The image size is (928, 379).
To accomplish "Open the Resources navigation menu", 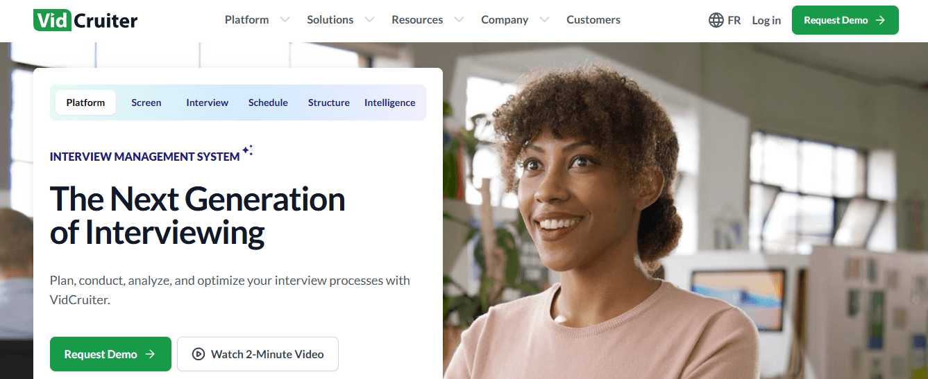I will coord(417,19).
